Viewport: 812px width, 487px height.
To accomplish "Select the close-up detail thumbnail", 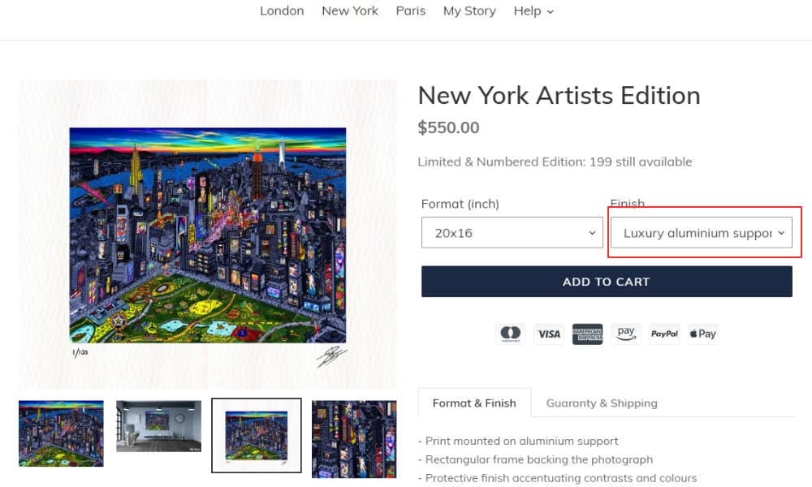I will click(x=354, y=439).
